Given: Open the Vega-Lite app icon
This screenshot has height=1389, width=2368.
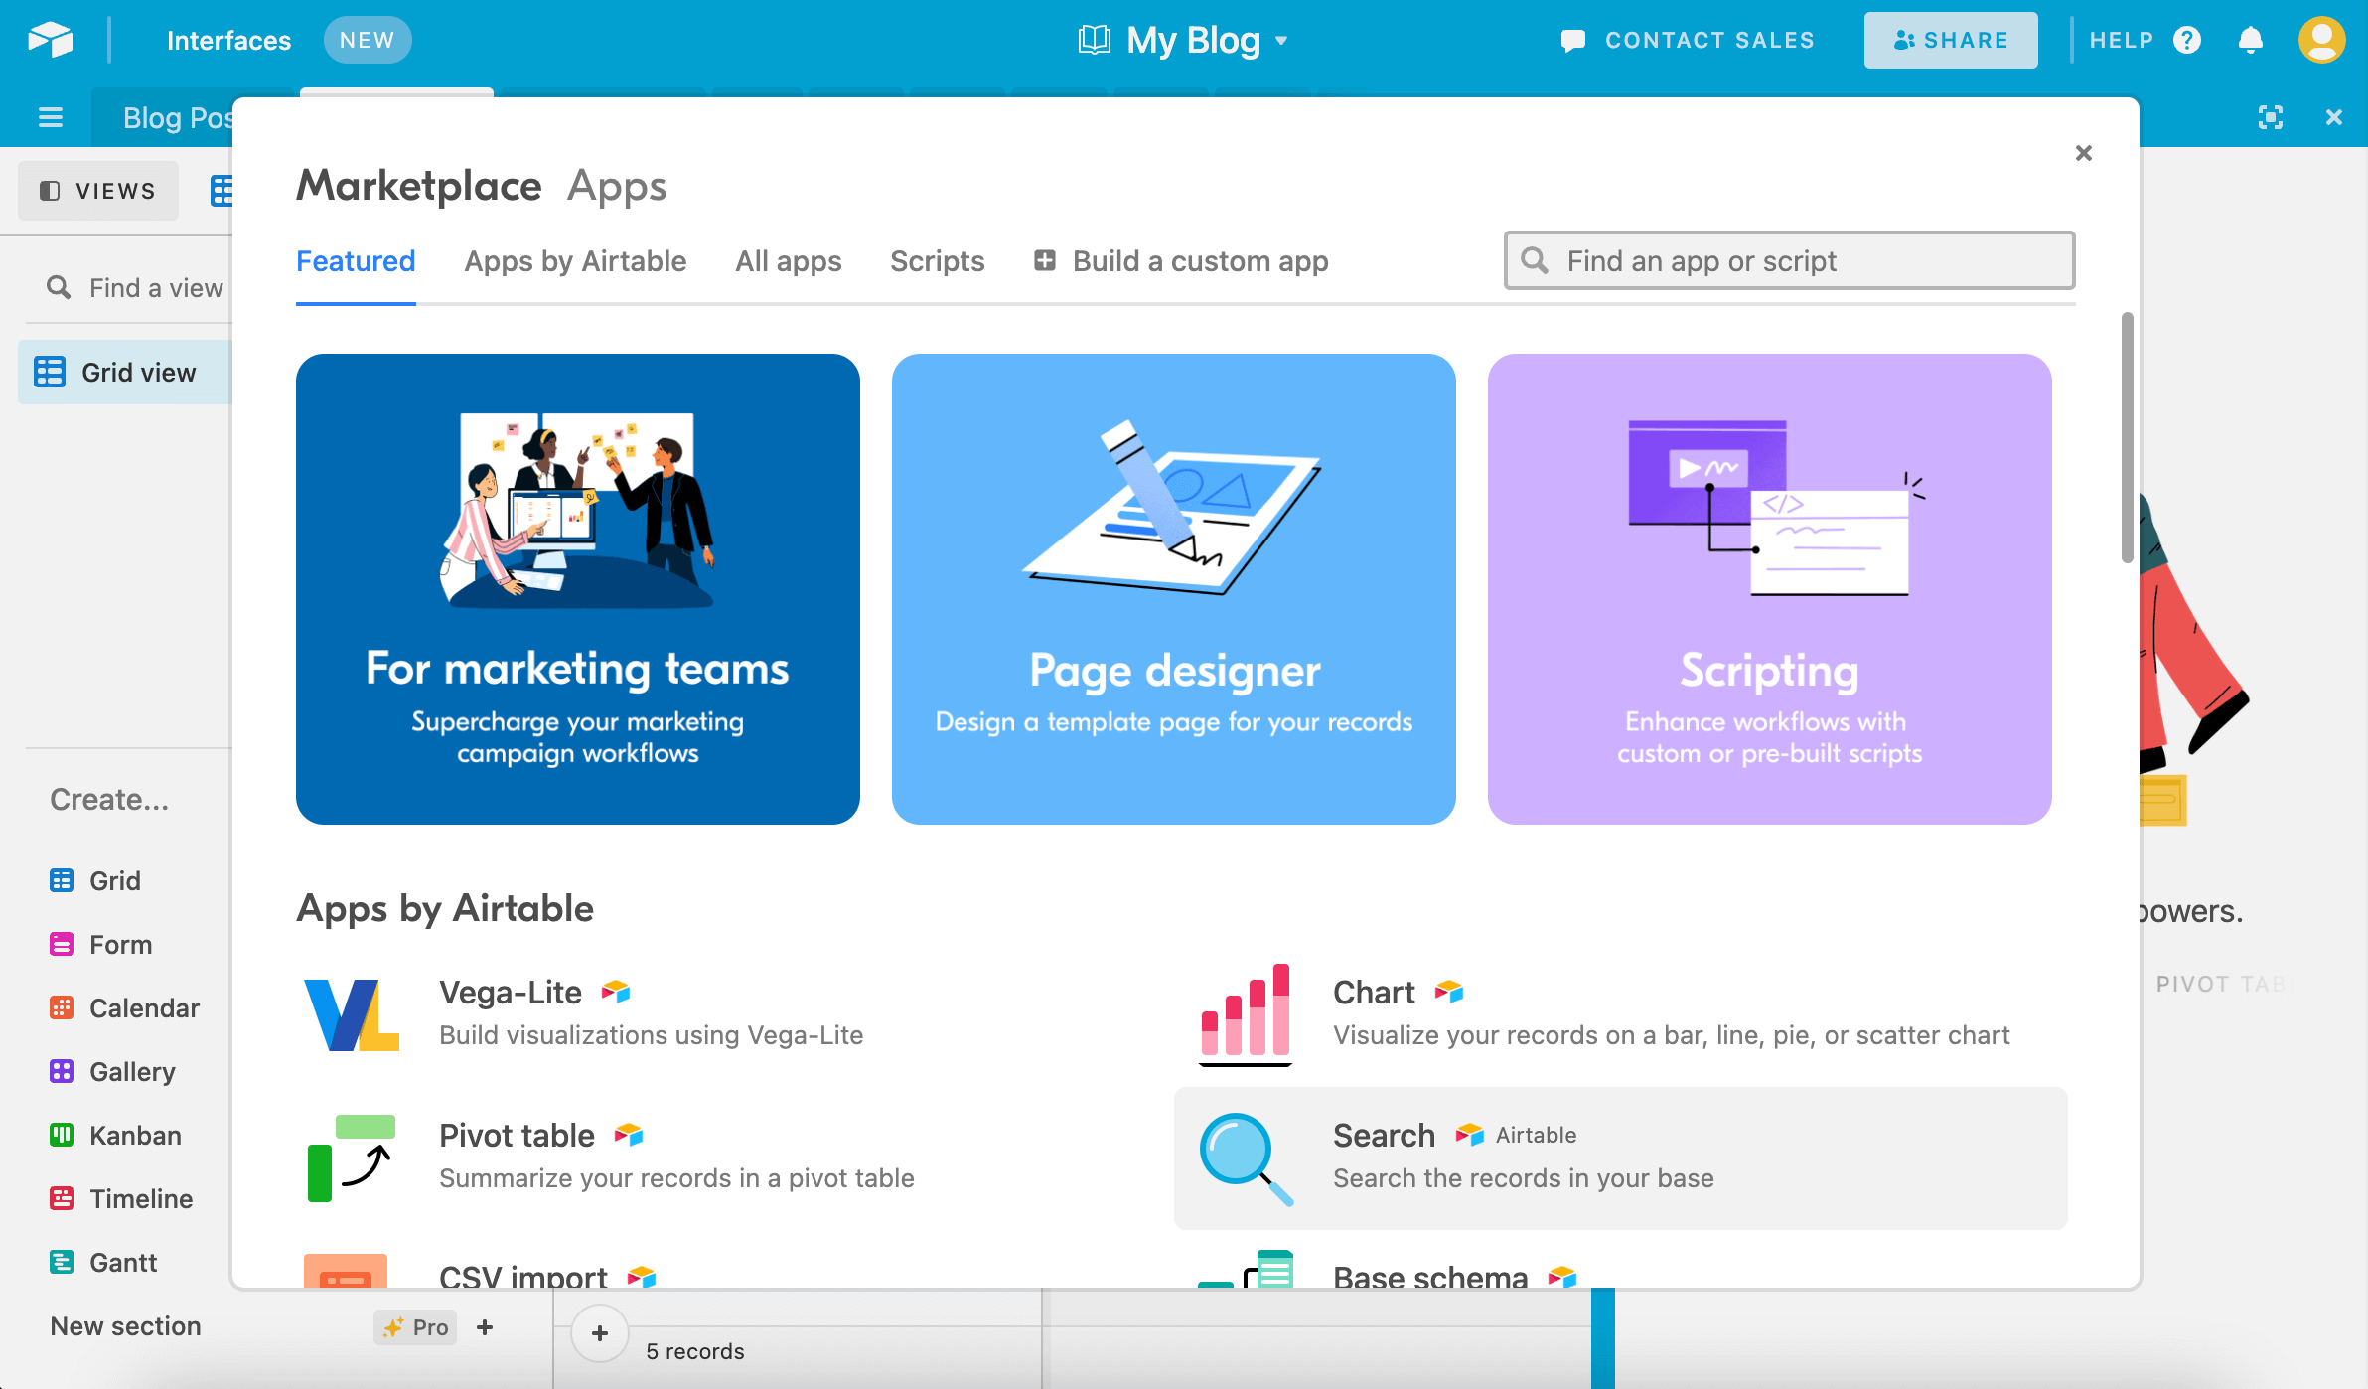Looking at the screenshot, I should tap(352, 1014).
